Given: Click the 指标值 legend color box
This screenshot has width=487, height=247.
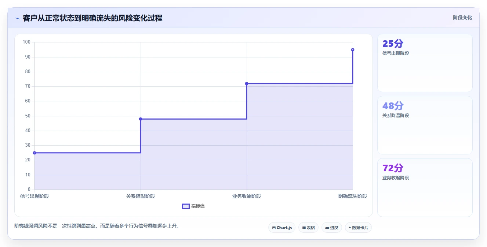Looking at the screenshot, I should (186, 206).
